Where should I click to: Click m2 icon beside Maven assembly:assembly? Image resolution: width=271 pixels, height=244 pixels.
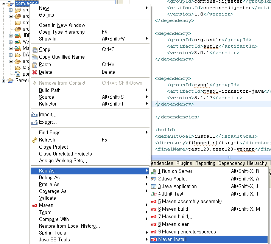click(x=154, y=202)
